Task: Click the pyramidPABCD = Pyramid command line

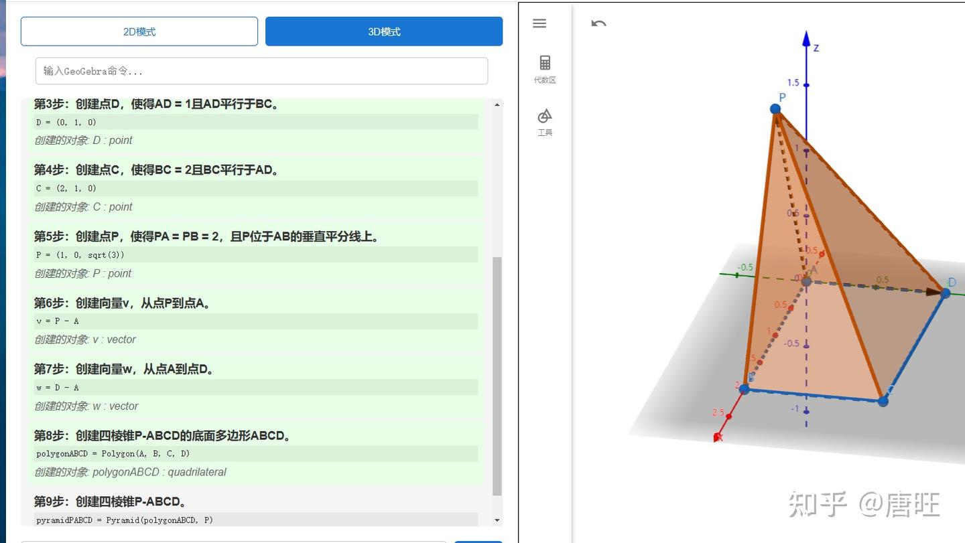Action: click(256, 520)
